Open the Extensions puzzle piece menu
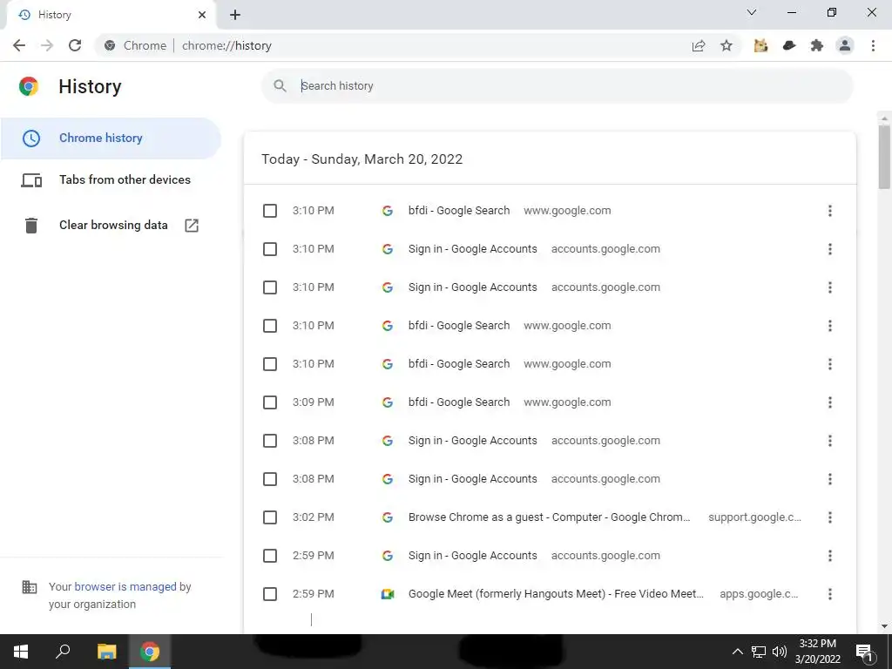 click(x=817, y=45)
